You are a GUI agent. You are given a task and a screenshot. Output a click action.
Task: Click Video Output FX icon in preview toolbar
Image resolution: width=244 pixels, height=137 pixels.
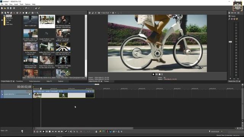click(x=96, y=13)
